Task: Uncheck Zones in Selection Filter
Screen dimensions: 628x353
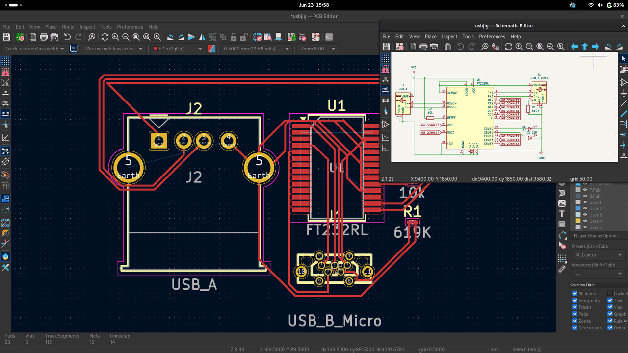Action: click(x=575, y=321)
